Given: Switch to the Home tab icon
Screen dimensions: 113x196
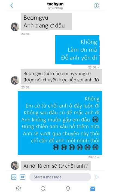Looking at the screenshot, I should pos(18,189).
